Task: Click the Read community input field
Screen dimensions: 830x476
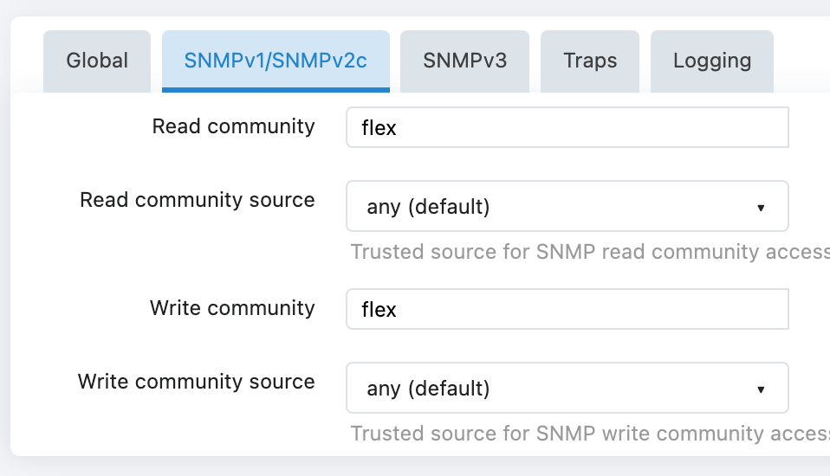Action: click(x=567, y=128)
